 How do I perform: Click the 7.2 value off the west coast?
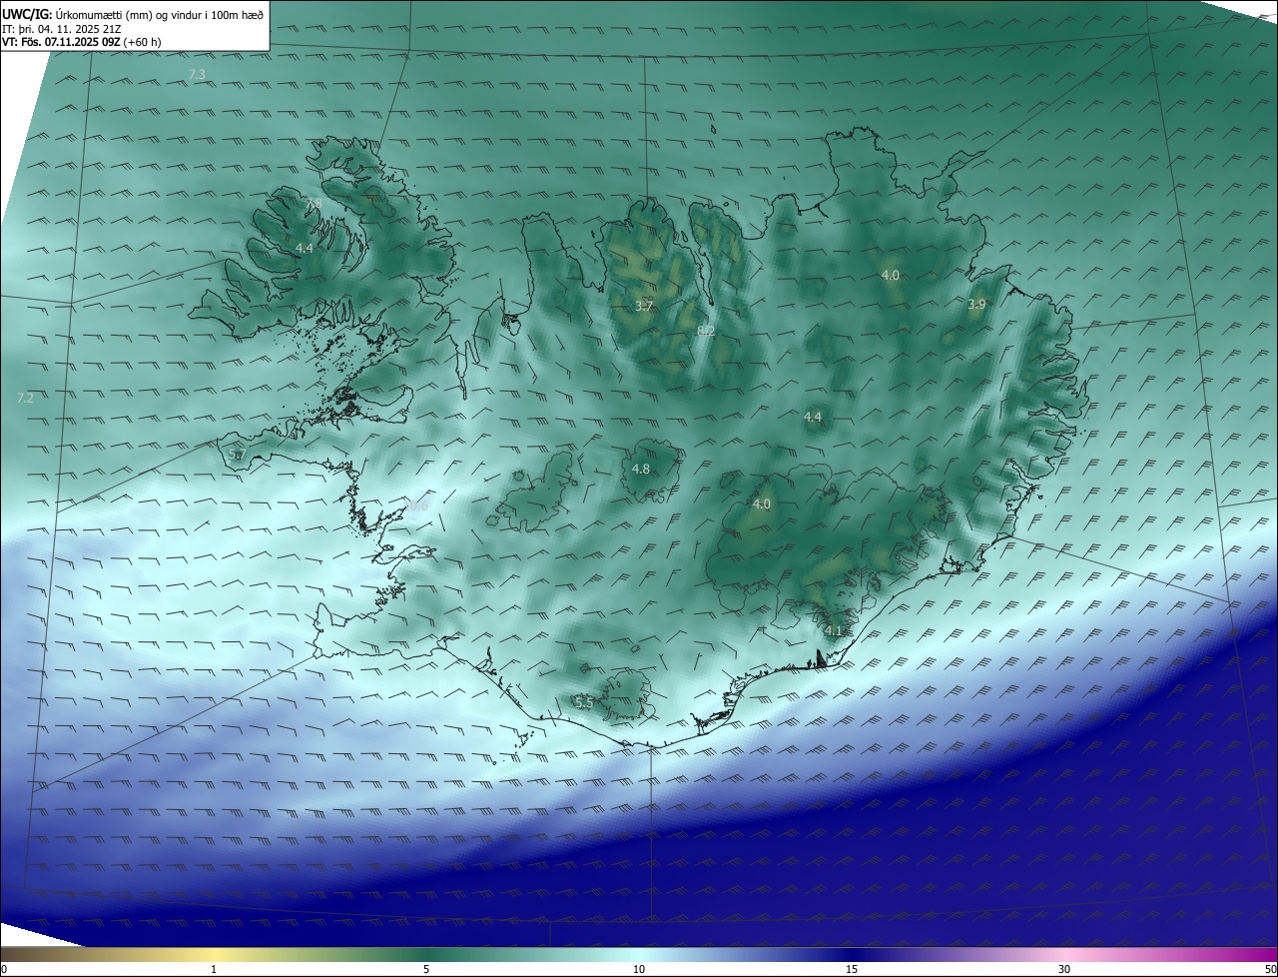(x=25, y=398)
